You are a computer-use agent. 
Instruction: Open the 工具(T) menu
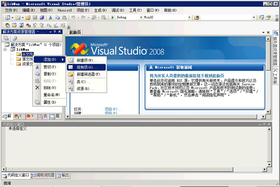(x=135, y=10)
